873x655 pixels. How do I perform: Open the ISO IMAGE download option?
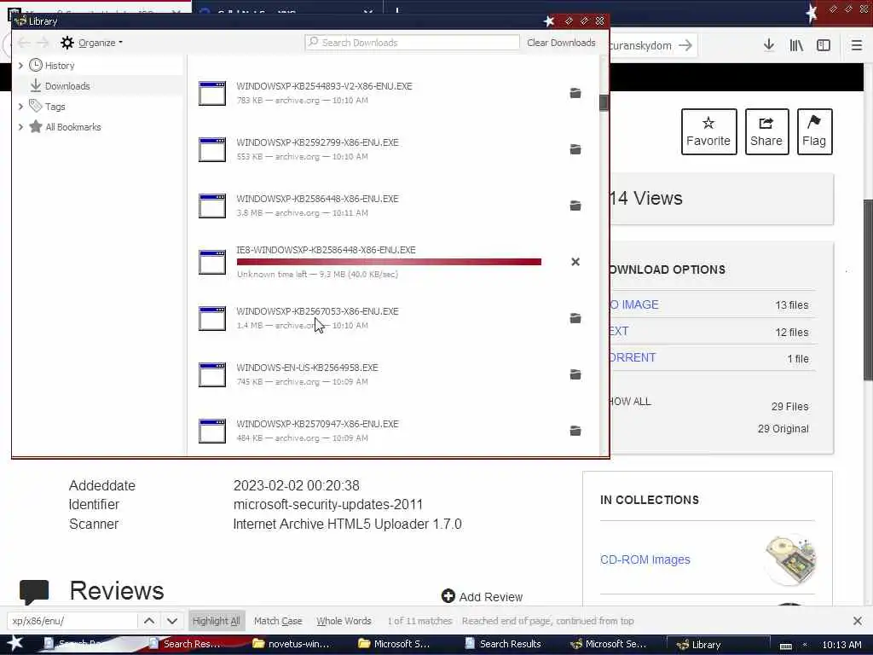(x=633, y=304)
